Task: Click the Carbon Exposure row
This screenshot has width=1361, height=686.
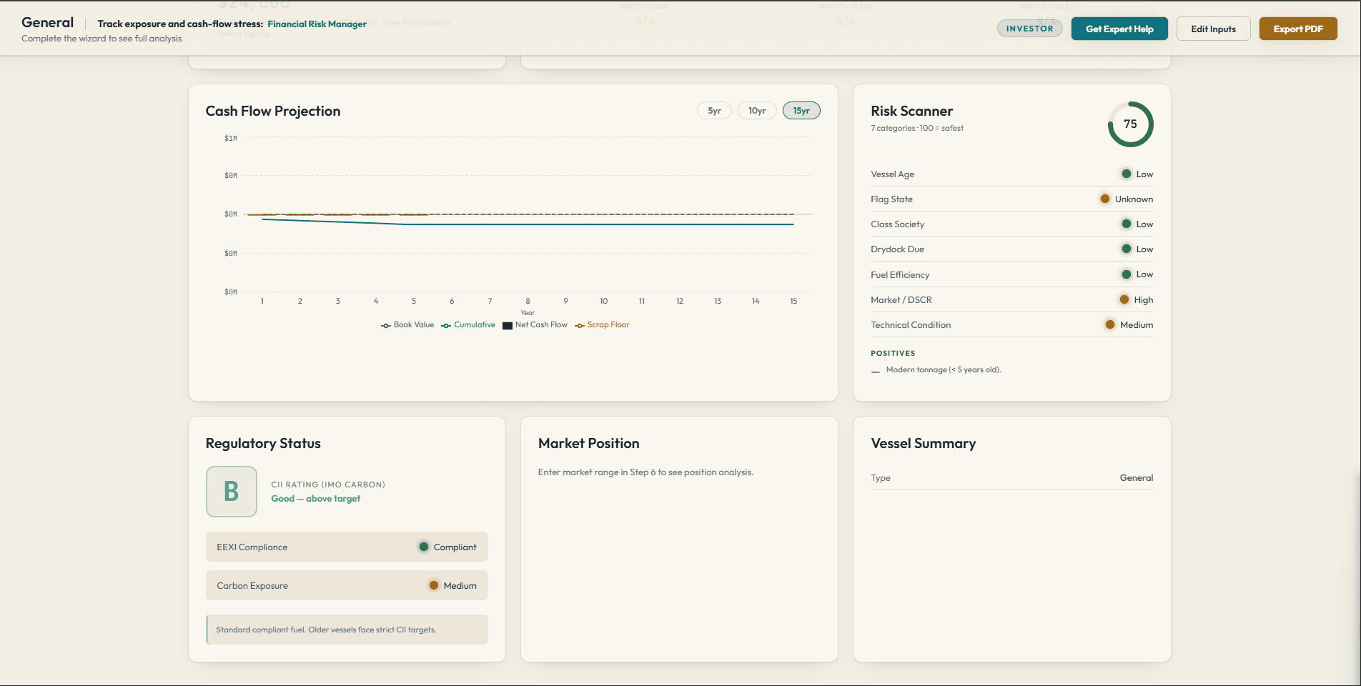Action: pyautogui.click(x=347, y=585)
